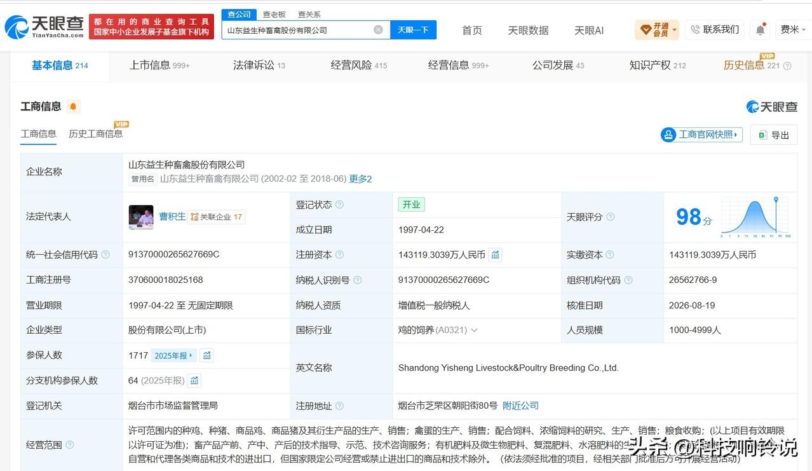Open 上市信息 tab

pos(159,65)
